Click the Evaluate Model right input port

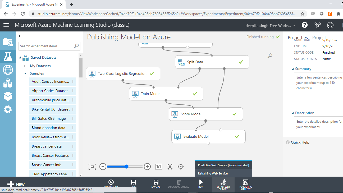(x=221, y=130)
